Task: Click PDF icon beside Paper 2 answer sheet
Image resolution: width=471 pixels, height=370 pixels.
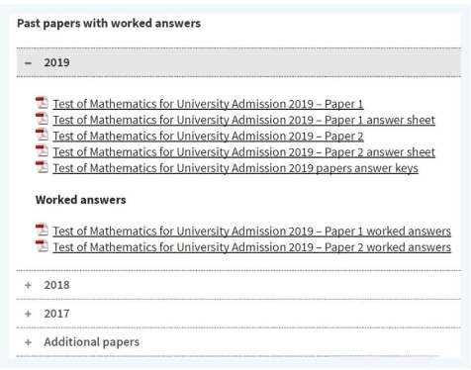Action: [42, 150]
